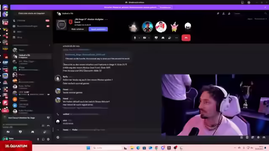Screen dimensions: 269x151
Task: Open soundboard in the call controls
Action: pos(169,38)
